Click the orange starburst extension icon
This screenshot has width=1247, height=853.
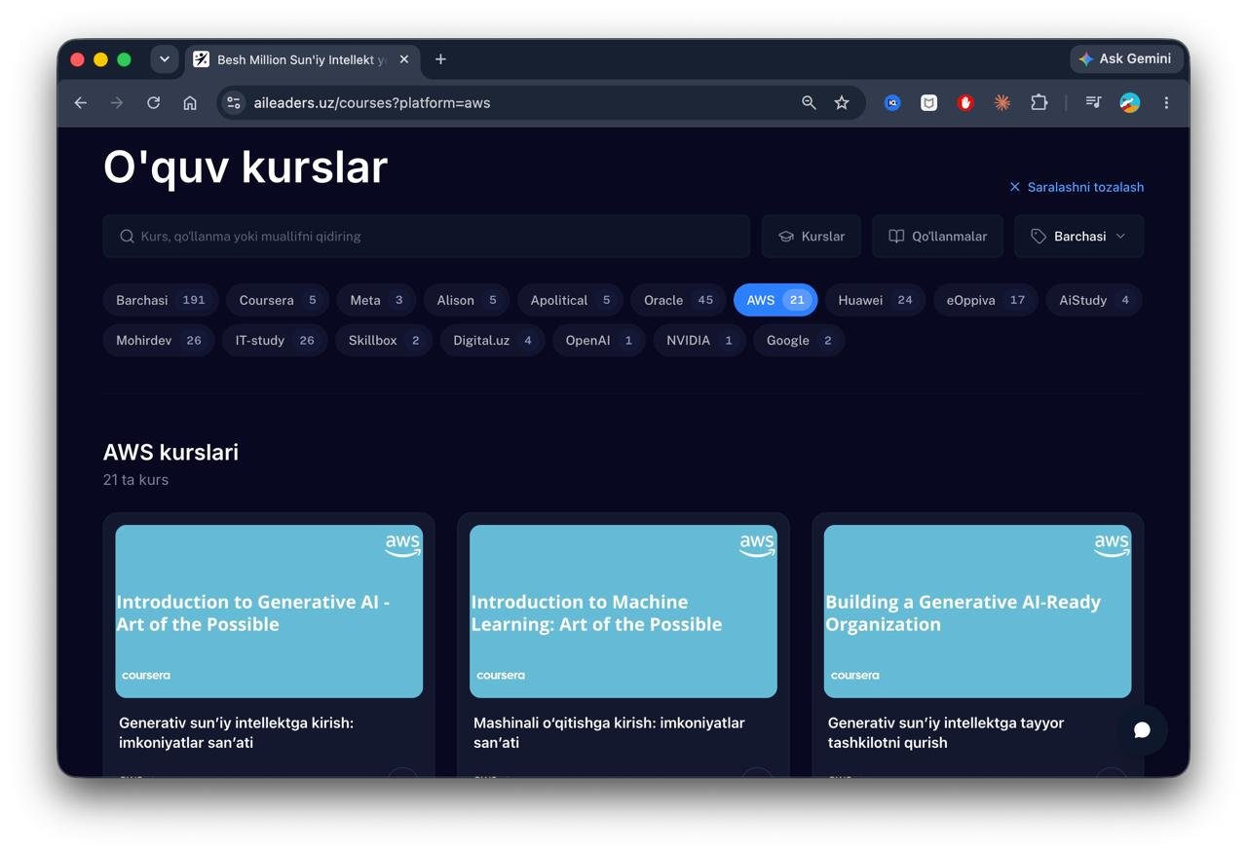1001,102
